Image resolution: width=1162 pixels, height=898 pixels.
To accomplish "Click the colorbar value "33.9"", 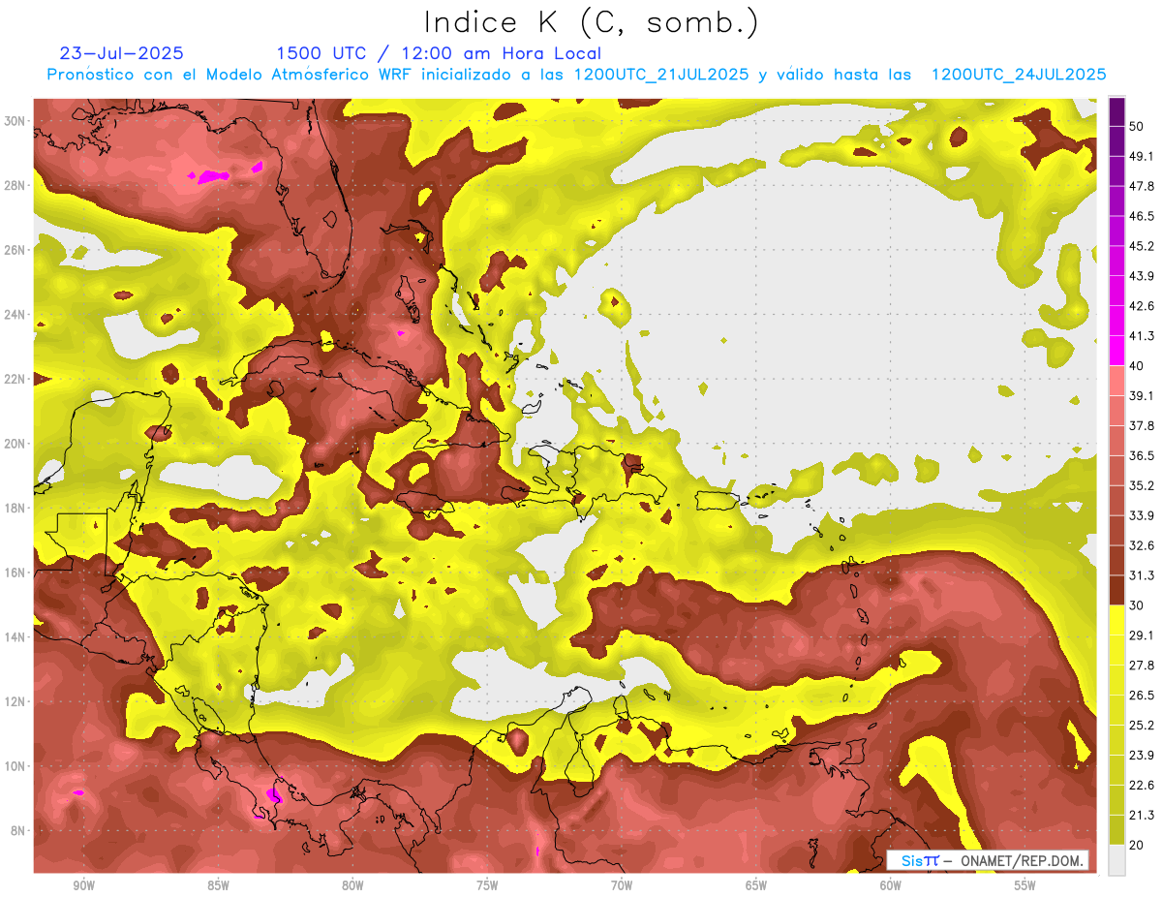I will point(1142,516).
